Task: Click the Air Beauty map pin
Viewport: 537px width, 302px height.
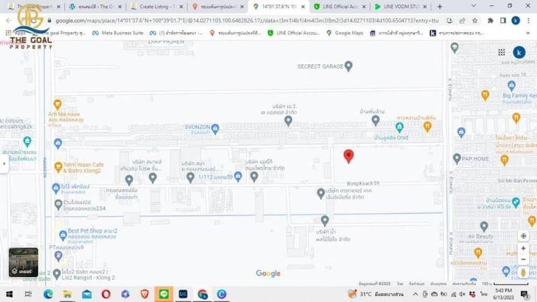Action: pos(483,226)
